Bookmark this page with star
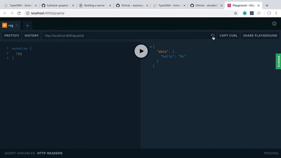This screenshot has height=158, width=281. pyautogui.click(x=235, y=13)
